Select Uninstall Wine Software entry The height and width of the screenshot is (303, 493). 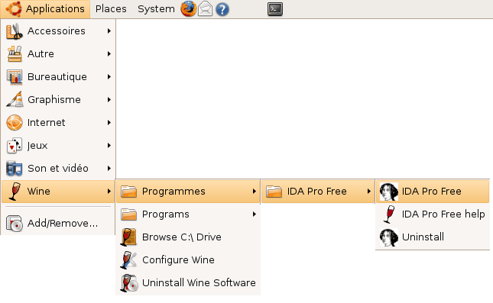click(188, 283)
